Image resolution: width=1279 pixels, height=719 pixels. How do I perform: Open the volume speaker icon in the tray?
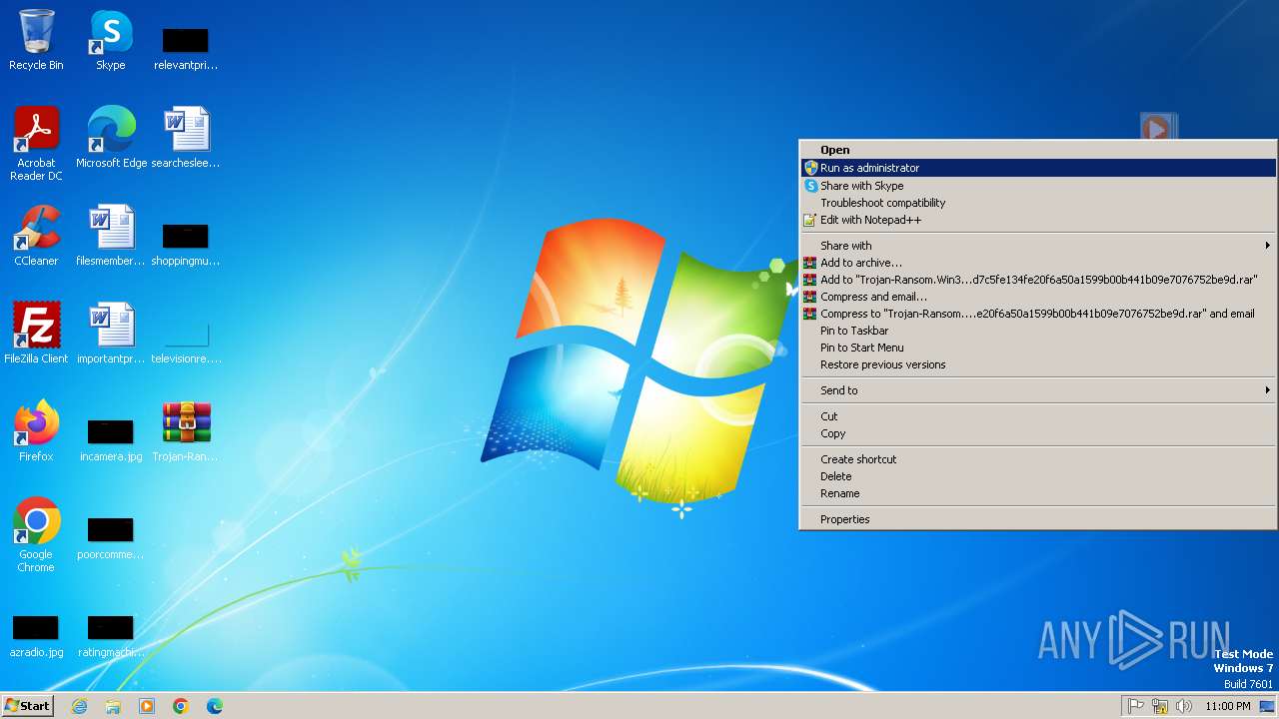pos(1184,706)
